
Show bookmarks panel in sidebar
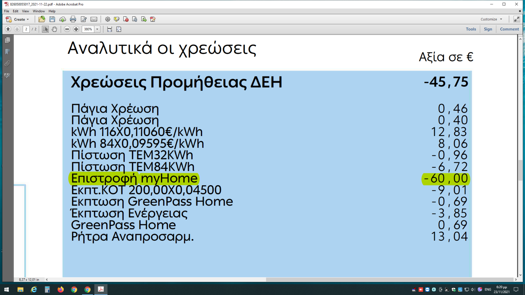(x=8, y=52)
